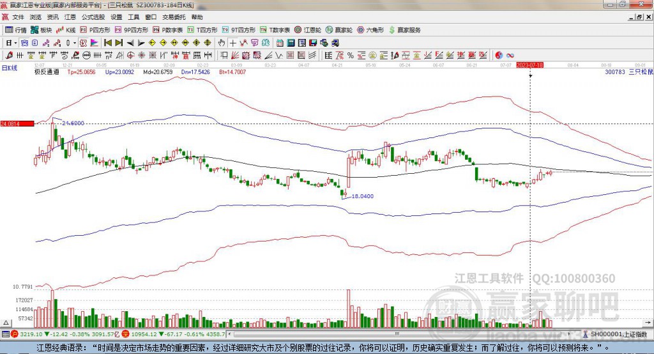Click the yellow diamond left-arrow icon
Image resolution: width=654 pixels, height=354 pixels.
tap(152, 43)
